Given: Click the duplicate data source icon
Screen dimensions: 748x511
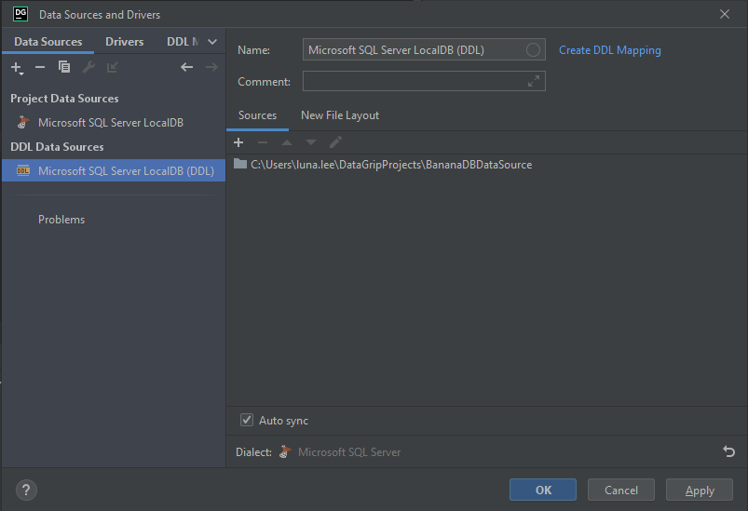Looking at the screenshot, I should (x=64, y=67).
